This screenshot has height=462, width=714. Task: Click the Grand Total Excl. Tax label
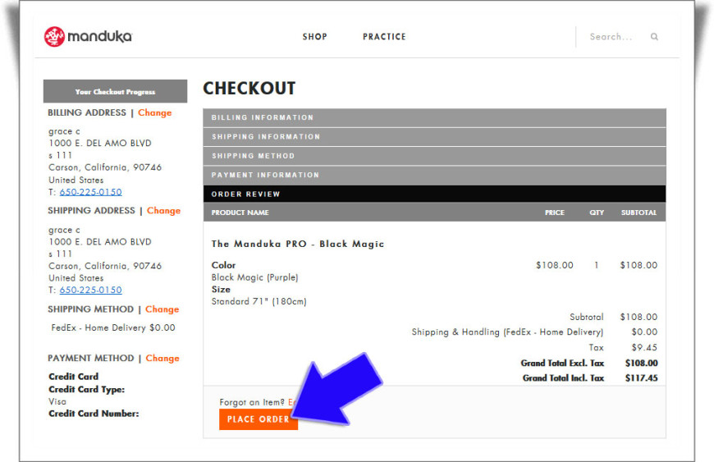(x=562, y=363)
